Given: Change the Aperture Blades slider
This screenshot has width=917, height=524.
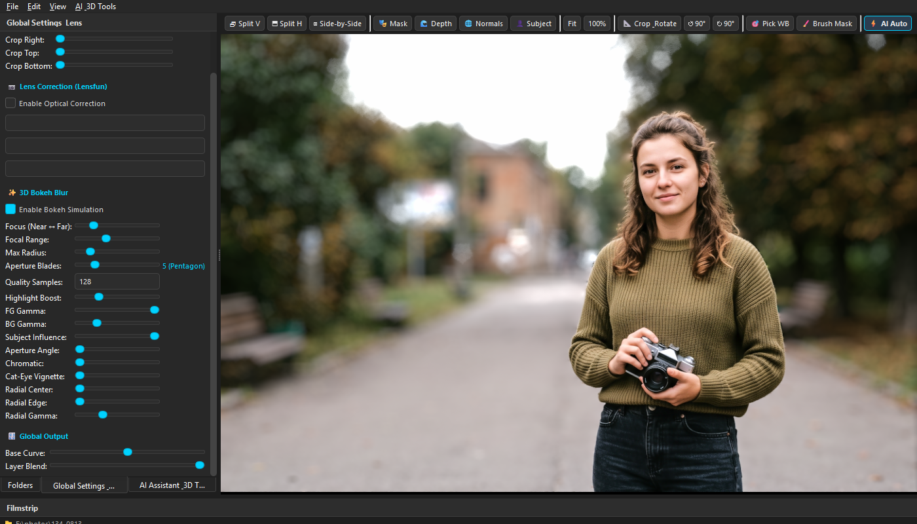Looking at the screenshot, I should coord(117,265).
